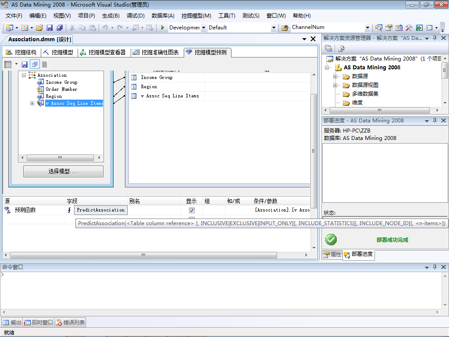Select the 多维数据集 folder in Solution Explorer
Image resolution: width=449 pixels, height=337 pixels.
(365, 94)
